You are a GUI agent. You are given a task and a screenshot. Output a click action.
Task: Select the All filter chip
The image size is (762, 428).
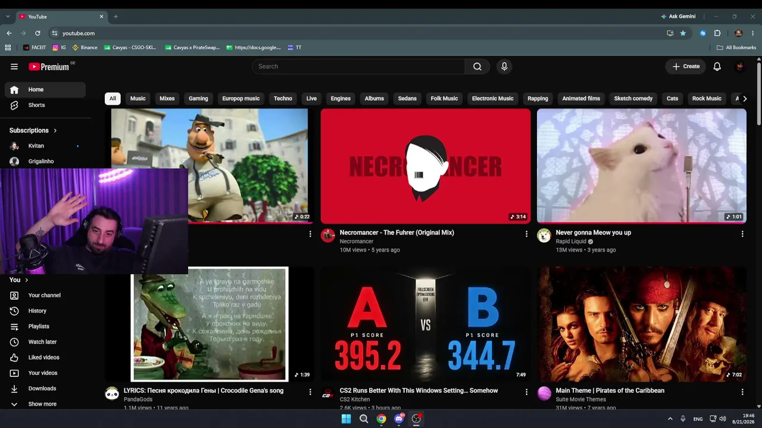click(x=113, y=99)
